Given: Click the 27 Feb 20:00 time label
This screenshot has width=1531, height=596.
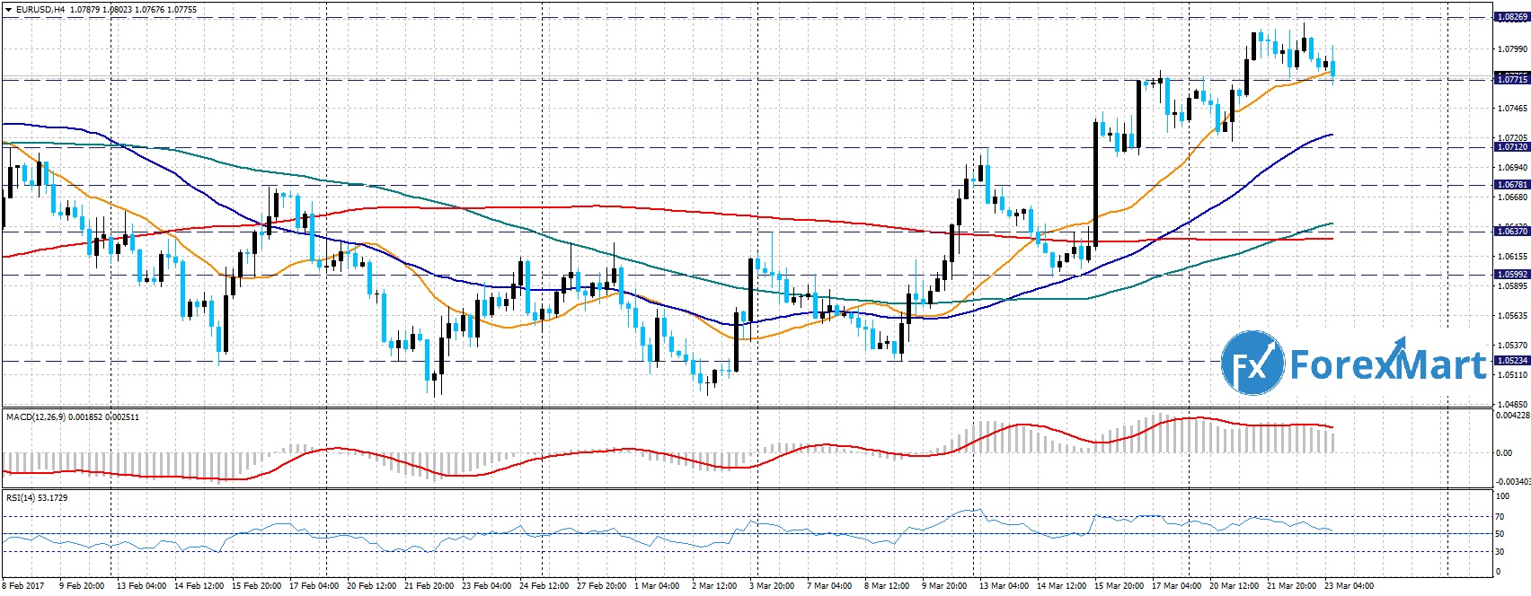Looking at the screenshot, I should click(603, 586).
